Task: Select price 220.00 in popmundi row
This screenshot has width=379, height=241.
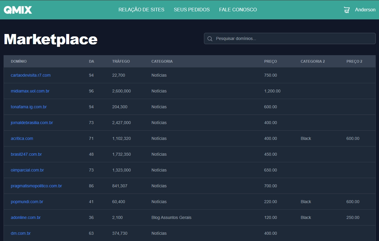Action: click(x=270, y=202)
